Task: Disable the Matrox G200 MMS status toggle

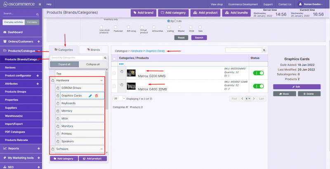Action: (x=258, y=73)
